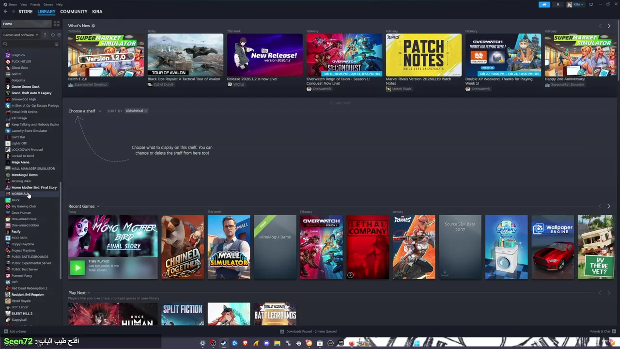Open Mall Simulator game tile

(229, 247)
